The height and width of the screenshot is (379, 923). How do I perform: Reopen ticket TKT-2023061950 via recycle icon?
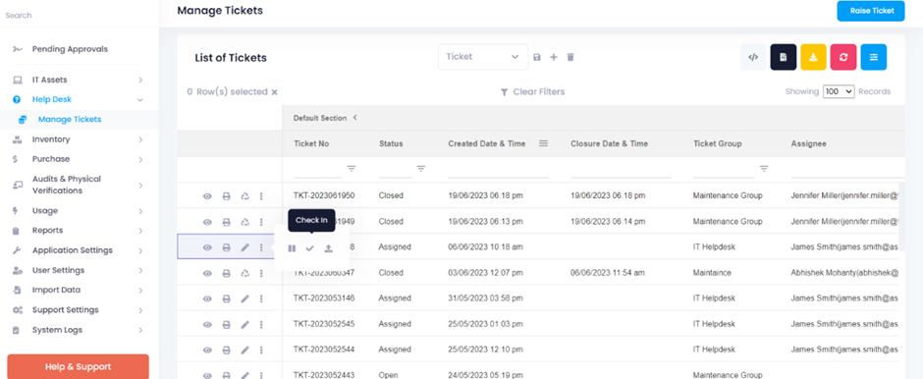click(244, 196)
